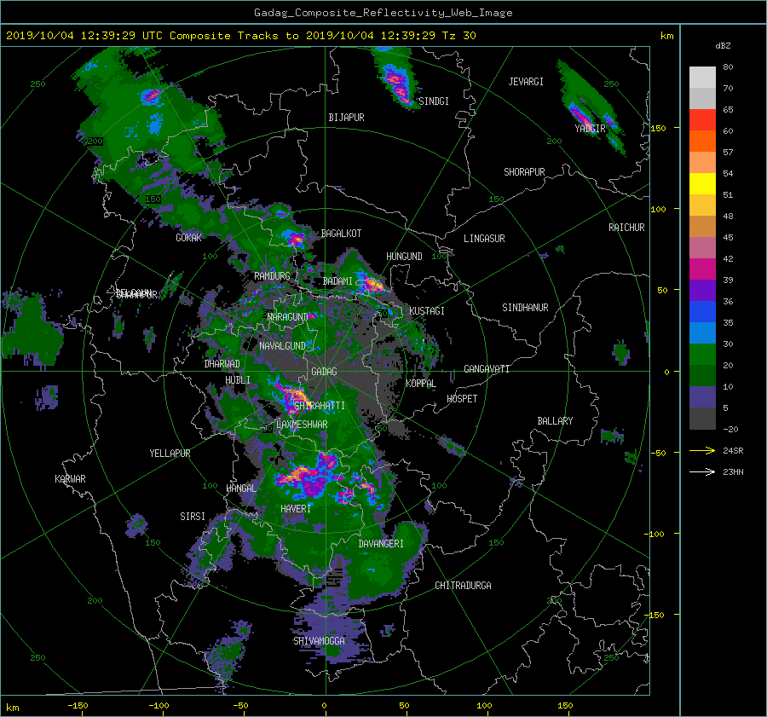
Task: Click the YELLAPUR city label
Action: tap(170, 454)
